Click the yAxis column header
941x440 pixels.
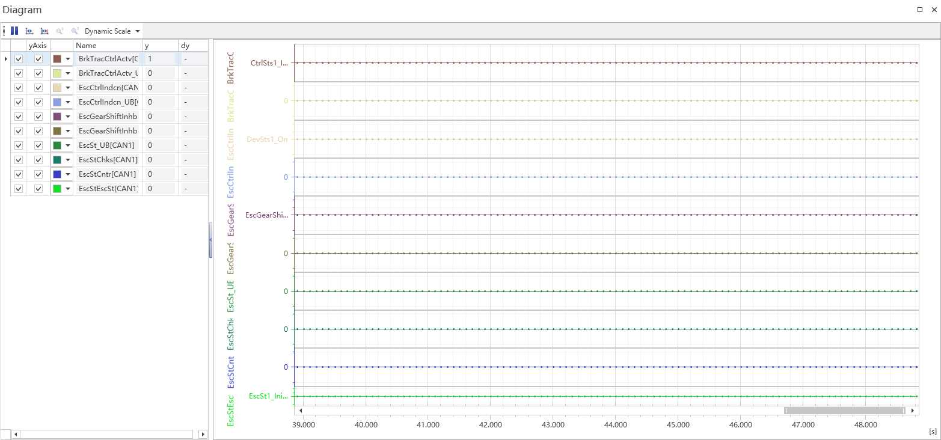37,46
